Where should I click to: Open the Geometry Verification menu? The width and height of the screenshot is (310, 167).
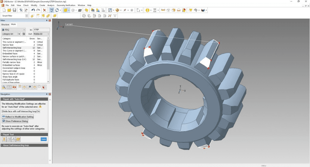(66, 5)
